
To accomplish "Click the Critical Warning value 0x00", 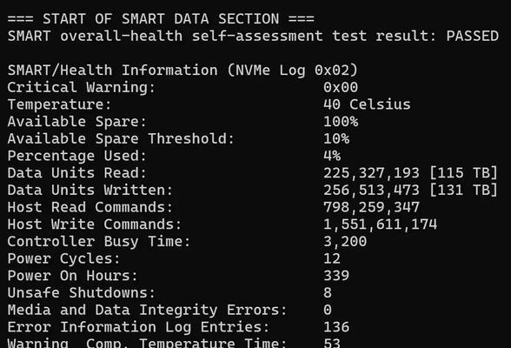I will pyautogui.click(x=341, y=87).
